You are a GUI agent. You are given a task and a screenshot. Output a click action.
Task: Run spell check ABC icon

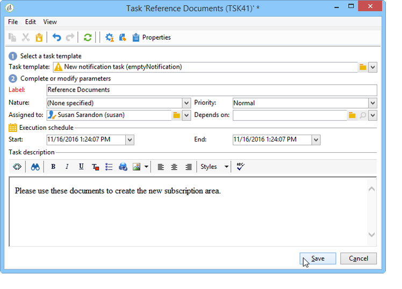[x=240, y=167]
